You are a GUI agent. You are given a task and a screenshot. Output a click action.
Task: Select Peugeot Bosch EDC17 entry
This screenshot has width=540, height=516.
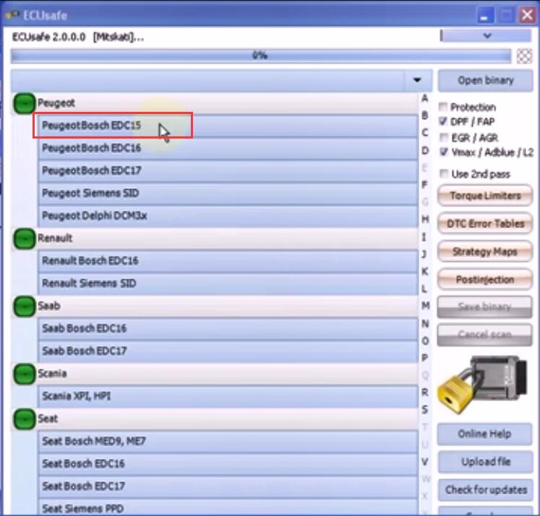pos(228,170)
